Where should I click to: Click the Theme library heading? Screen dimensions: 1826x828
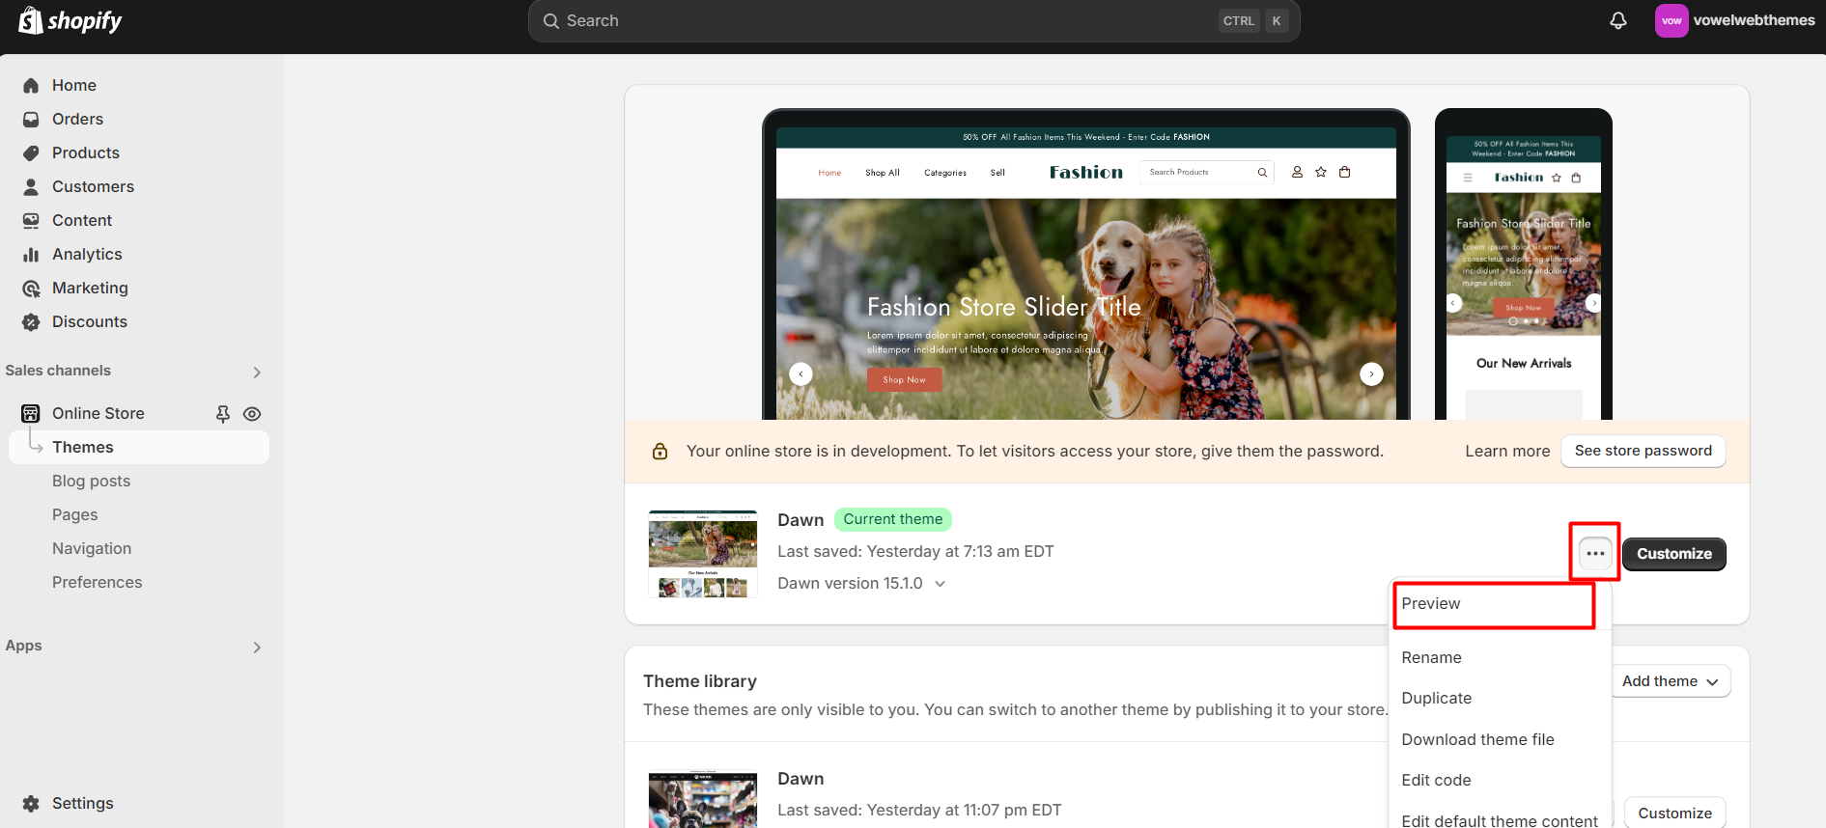(x=700, y=682)
